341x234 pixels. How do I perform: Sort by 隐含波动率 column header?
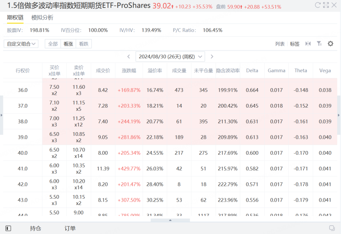pyautogui.click(x=228, y=71)
